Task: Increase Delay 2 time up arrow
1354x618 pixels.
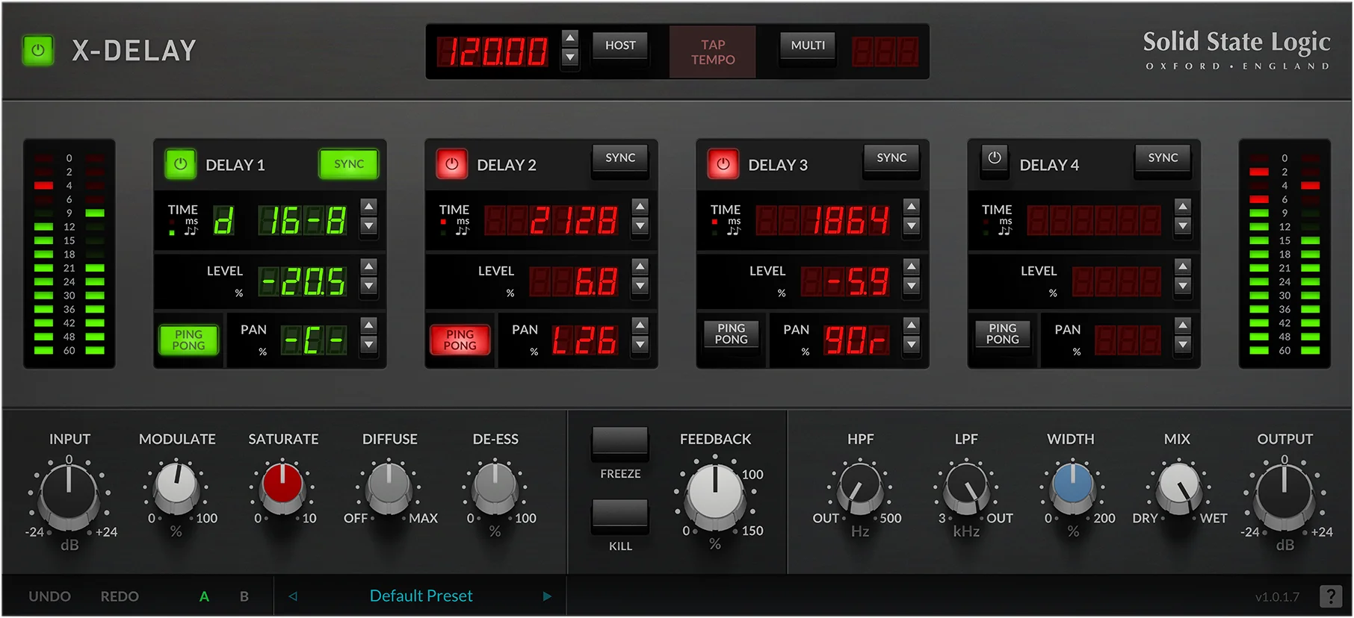Action: tap(640, 206)
